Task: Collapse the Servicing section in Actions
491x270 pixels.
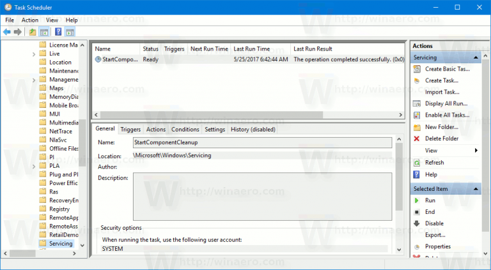Action: click(x=476, y=58)
